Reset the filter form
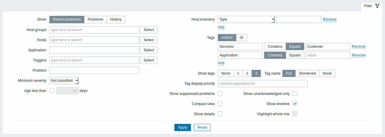The width and height of the screenshot is (385, 137). tap(202, 127)
